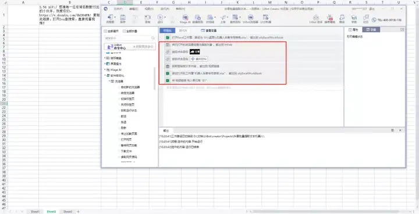Expand the 鼠标键盘 tree node
Image resolution: width=419 pixels, height=214 pixels.
tap(105, 58)
